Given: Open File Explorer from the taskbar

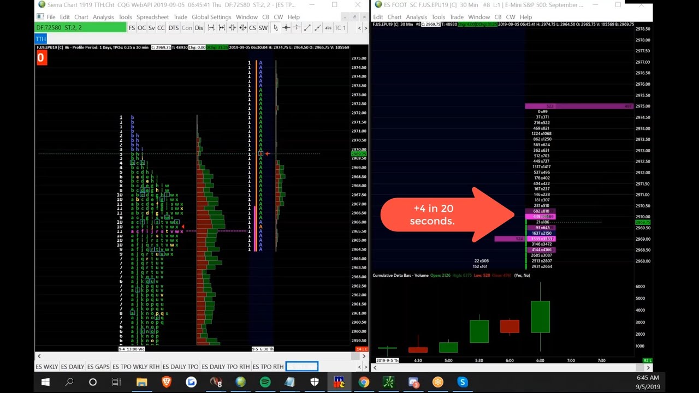Looking at the screenshot, I should click(x=141, y=382).
